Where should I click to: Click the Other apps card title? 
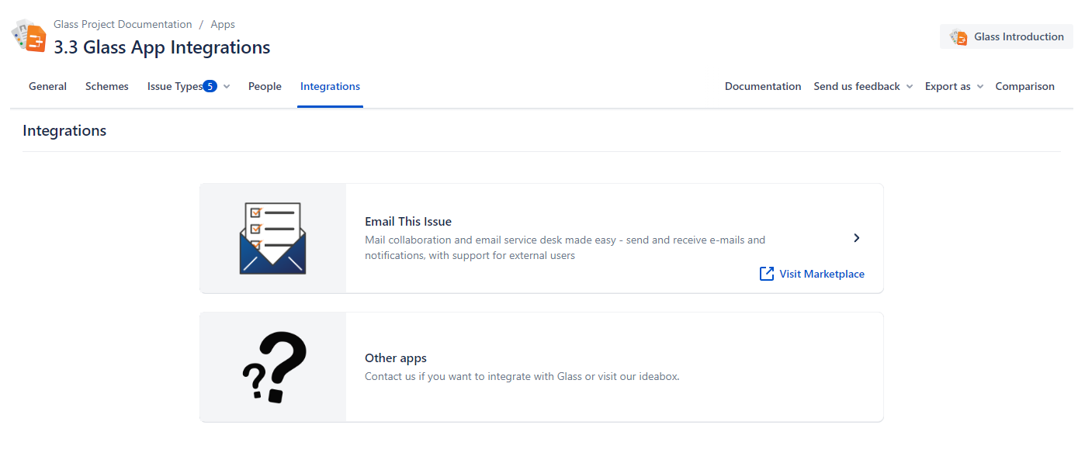point(395,358)
